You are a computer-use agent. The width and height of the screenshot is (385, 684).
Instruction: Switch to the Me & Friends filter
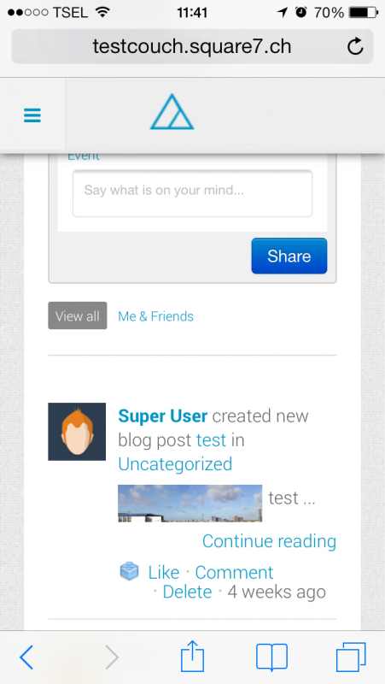click(x=155, y=316)
